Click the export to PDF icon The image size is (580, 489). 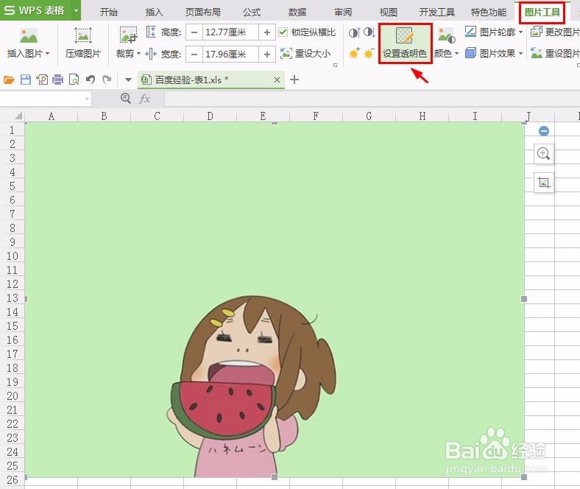(x=42, y=80)
